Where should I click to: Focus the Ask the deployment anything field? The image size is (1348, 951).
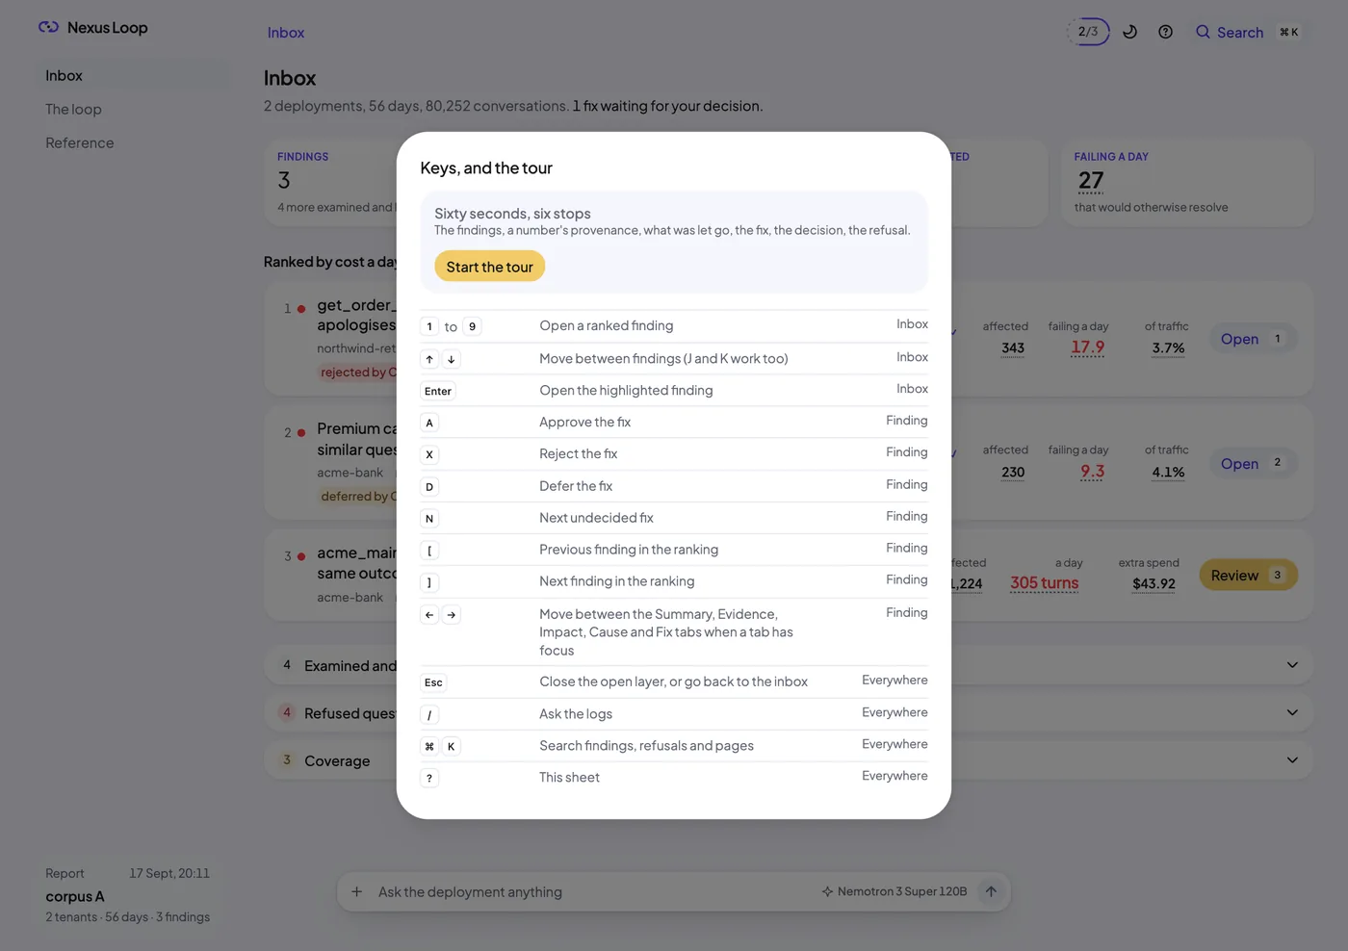pos(592,891)
